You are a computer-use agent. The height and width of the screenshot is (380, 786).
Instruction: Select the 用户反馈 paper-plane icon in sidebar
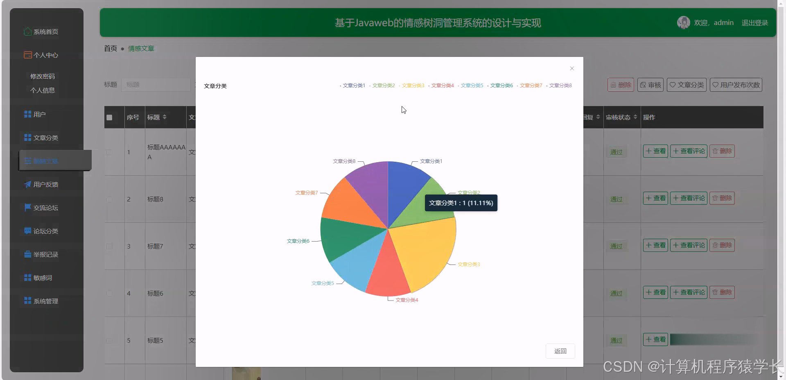click(x=27, y=184)
